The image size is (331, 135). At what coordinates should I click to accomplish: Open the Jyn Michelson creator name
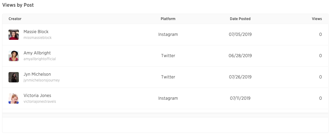click(x=37, y=74)
